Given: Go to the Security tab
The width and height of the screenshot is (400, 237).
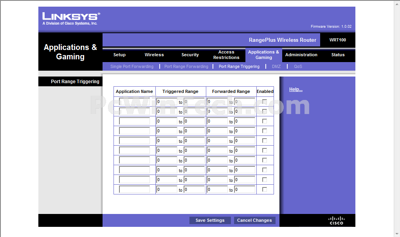Looking at the screenshot, I should (x=190, y=55).
